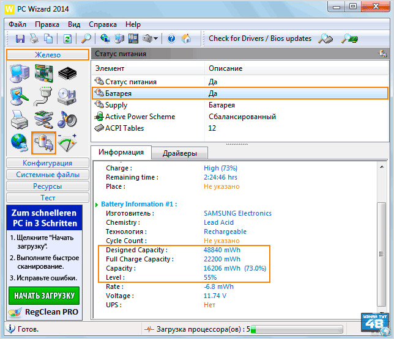Viewport: 394px width, 339px height.
Task: Click the chip board toolbar icon
Action: click(x=133, y=38)
